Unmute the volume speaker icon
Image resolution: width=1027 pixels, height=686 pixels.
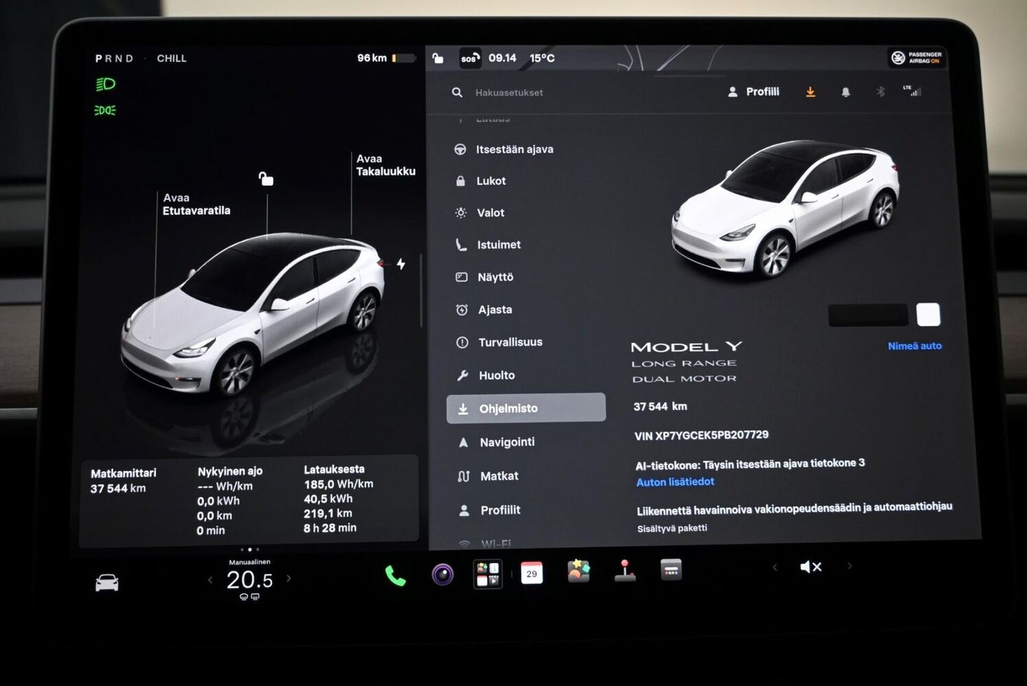point(811,567)
